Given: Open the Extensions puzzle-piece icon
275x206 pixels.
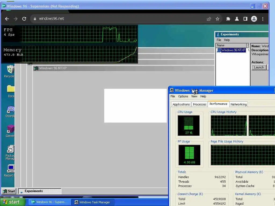Looking at the screenshot, I should (x=228, y=19).
